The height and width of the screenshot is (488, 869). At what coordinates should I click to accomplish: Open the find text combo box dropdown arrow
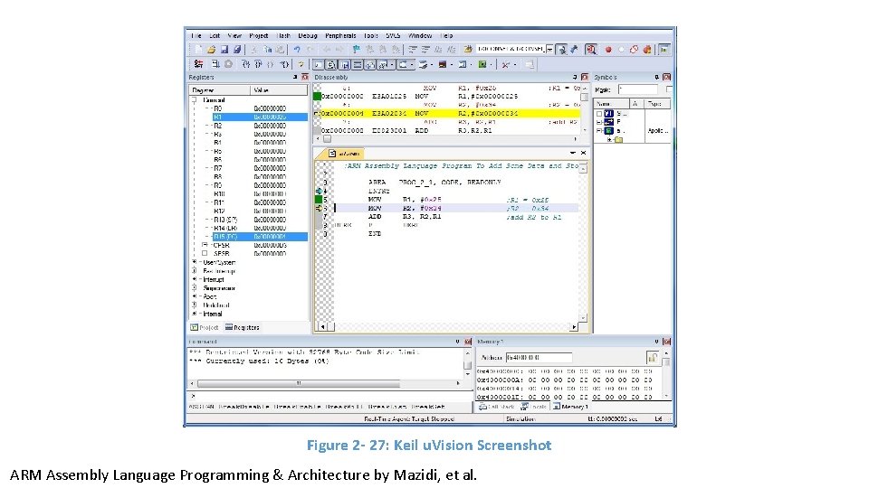click(x=549, y=49)
